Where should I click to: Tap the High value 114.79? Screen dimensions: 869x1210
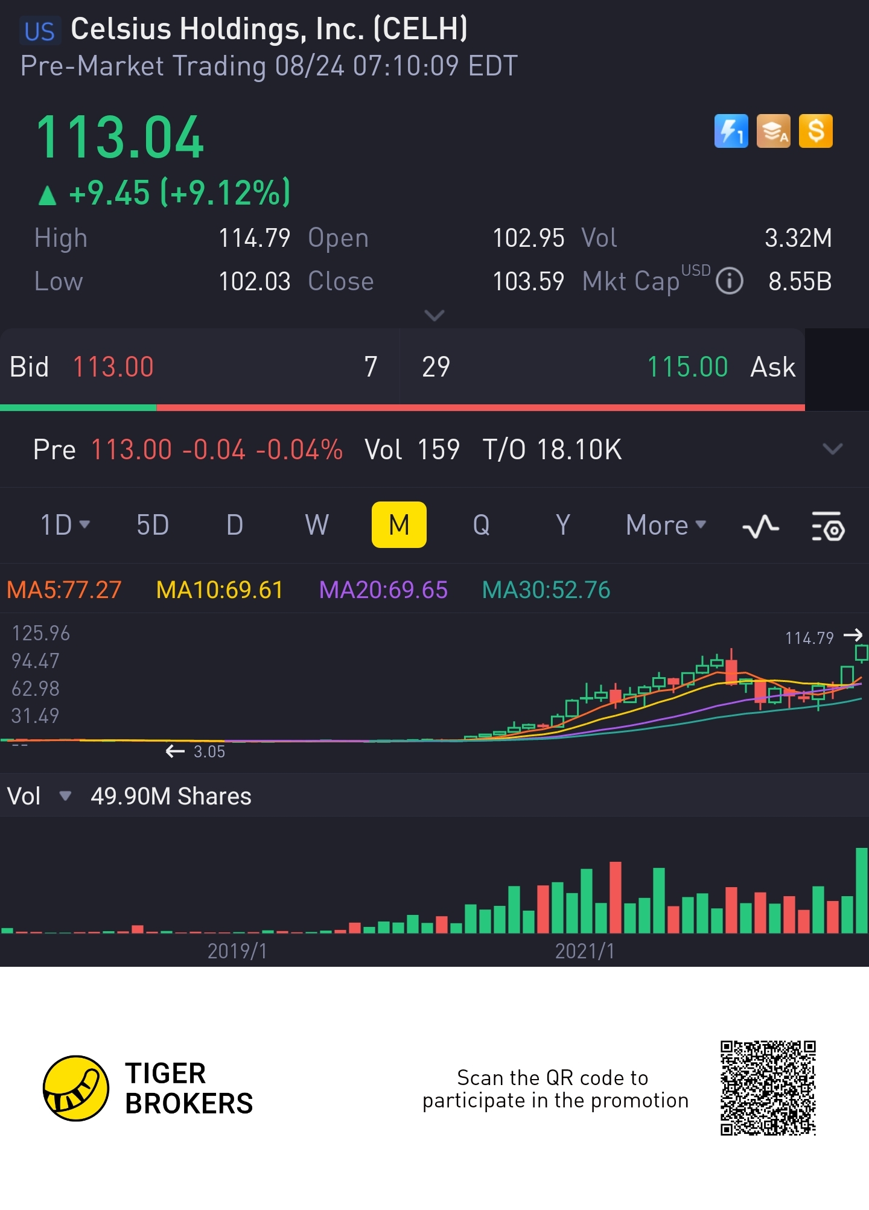(x=255, y=238)
